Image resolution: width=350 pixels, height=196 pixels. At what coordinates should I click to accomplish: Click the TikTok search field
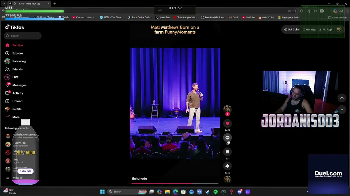click(x=23, y=36)
